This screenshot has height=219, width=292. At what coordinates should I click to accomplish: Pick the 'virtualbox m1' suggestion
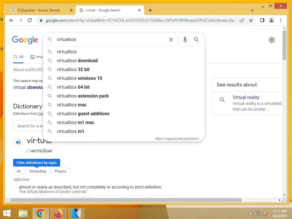(x=124, y=131)
